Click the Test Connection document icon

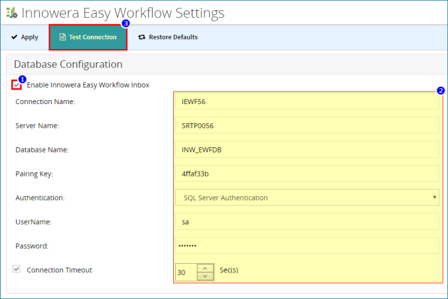(x=62, y=37)
